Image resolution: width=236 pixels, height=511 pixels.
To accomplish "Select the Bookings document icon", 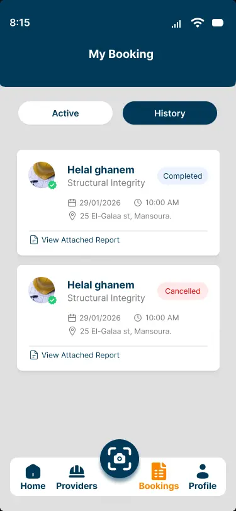I will [159, 471].
